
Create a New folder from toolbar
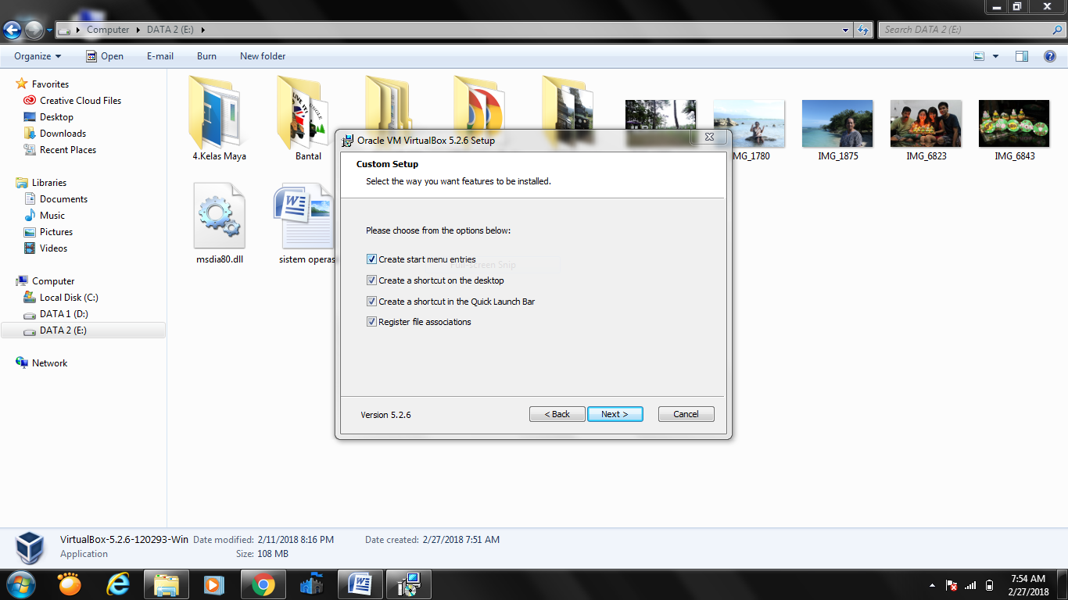263,56
